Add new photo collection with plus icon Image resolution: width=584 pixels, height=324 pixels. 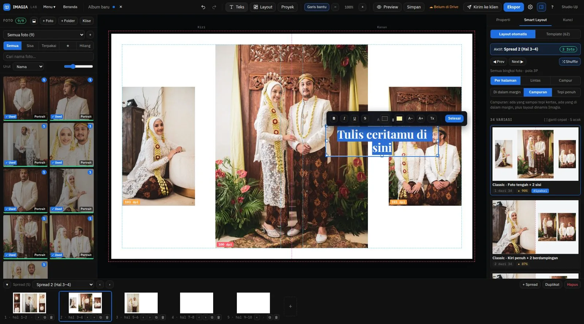[x=90, y=35]
